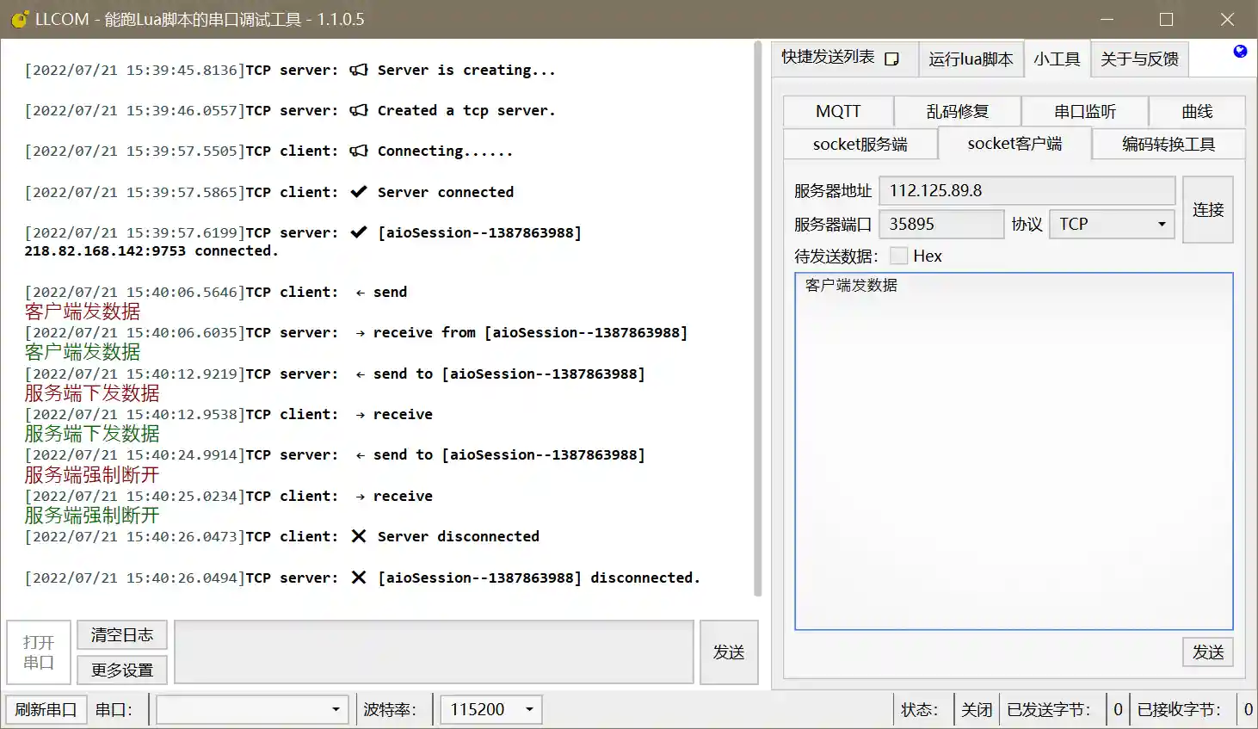Switch to 运行lua脚本 tab
The width and height of the screenshot is (1258, 729).
point(971,58)
